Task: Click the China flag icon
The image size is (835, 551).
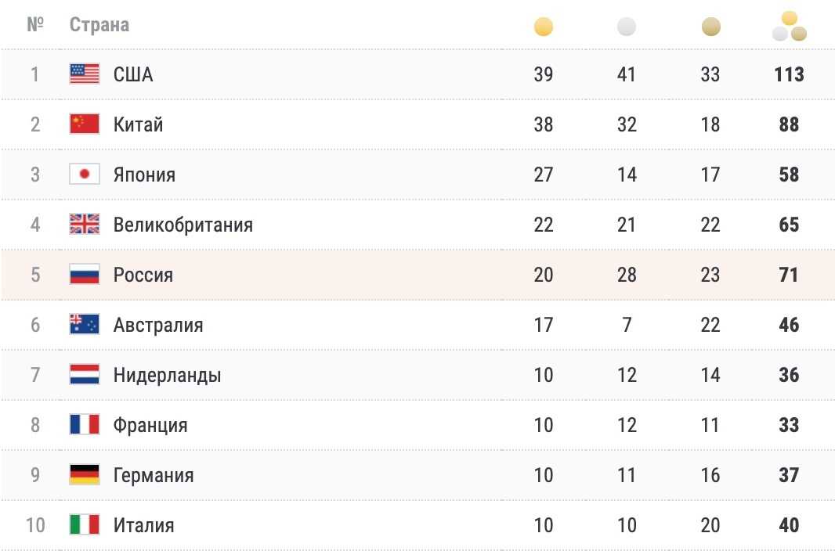Action: (85, 124)
